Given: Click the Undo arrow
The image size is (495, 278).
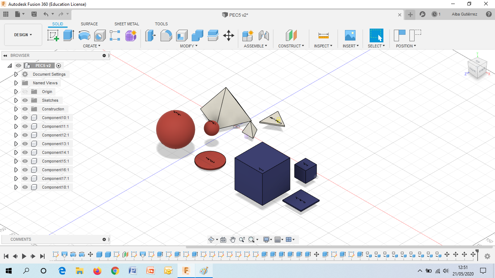Looking at the screenshot, I should 46,14.
